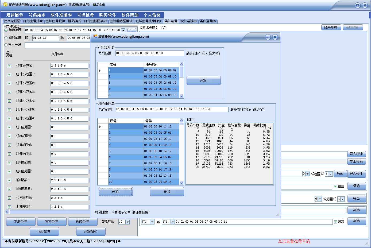Click the 7保6 号码范围 input field
This screenshot has width=371, height=248.
click(x=149, y=53)
